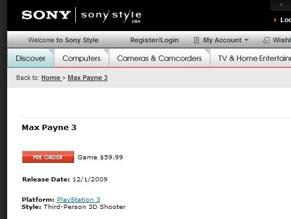Open the Computers tab

81,58
